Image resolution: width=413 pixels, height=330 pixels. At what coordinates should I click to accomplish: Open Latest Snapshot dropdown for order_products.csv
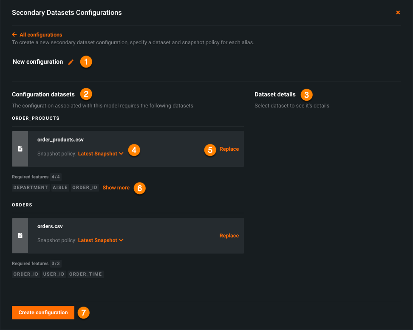pyautogui.click(x=101, y=154)
